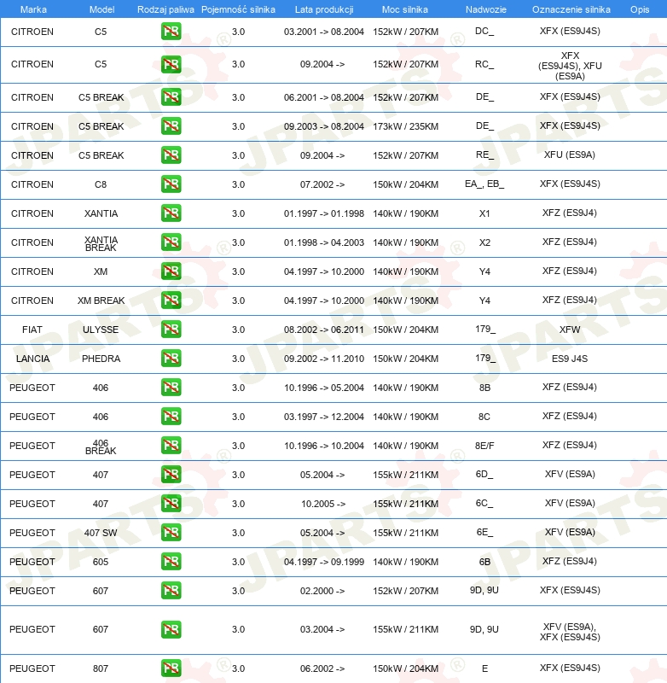667x683 pixels.
Task: Click body code 'E' in Peugeot 807 row
Action: (x=484, y=668)
